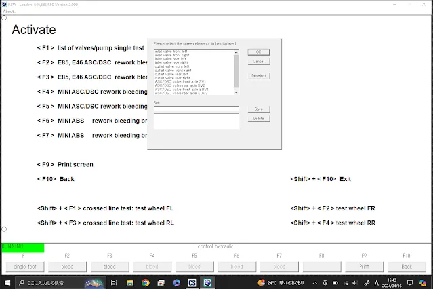Open the network status tray icon
The height and width of the screenshot is (289, 433).
click(346, 283)
